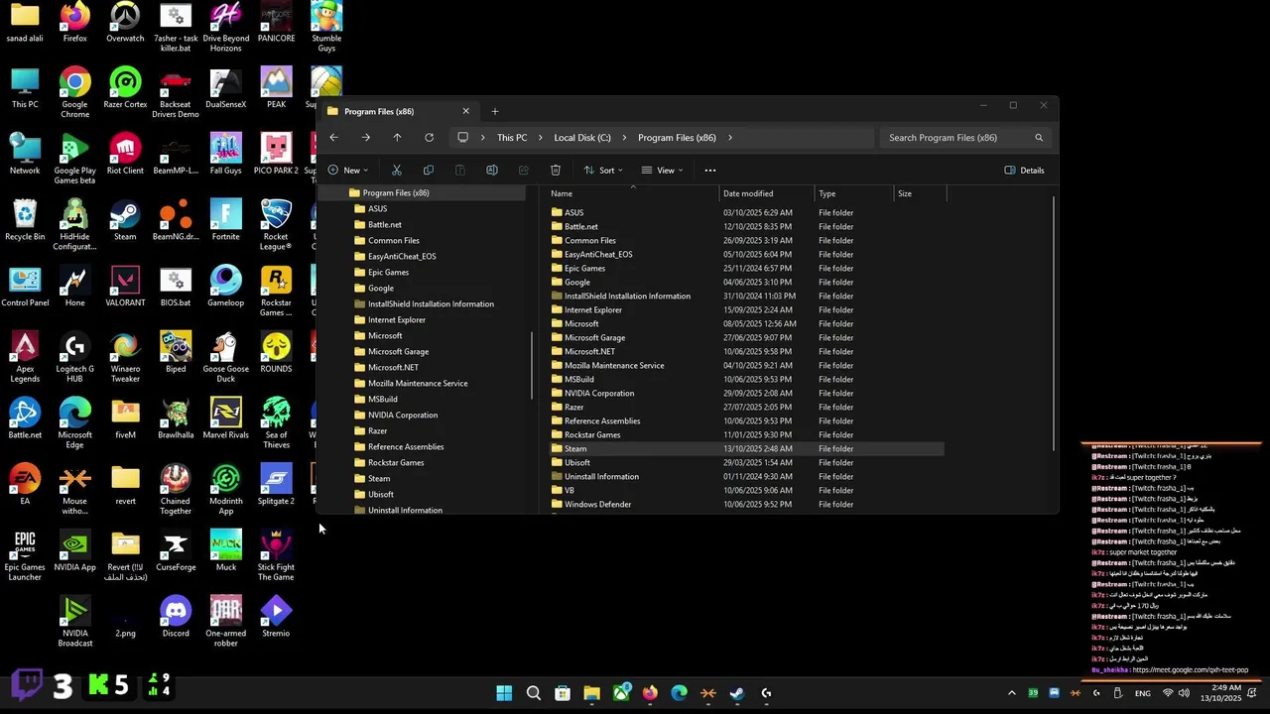The image size is (1270, 714).
Task: Select the Rocket League desktop icon
Action: [276, 224]
